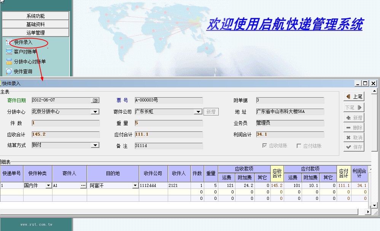Open the 目的地 dropdown showing 阿富汗
This screenshot has width=380, height=231.
135,185
